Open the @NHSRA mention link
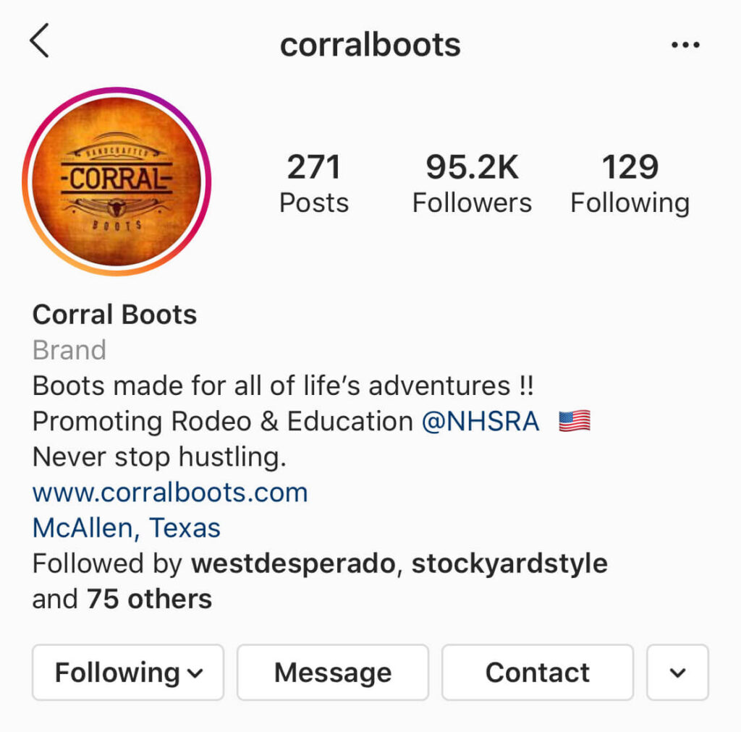 pyautogui.click(x=480, y=421)
